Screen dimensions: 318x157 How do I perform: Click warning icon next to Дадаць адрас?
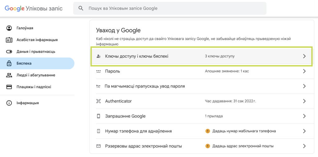207,146
